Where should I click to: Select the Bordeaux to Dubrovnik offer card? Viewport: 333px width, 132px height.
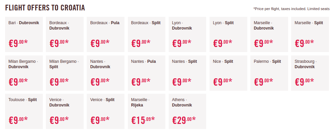(65, 35)
